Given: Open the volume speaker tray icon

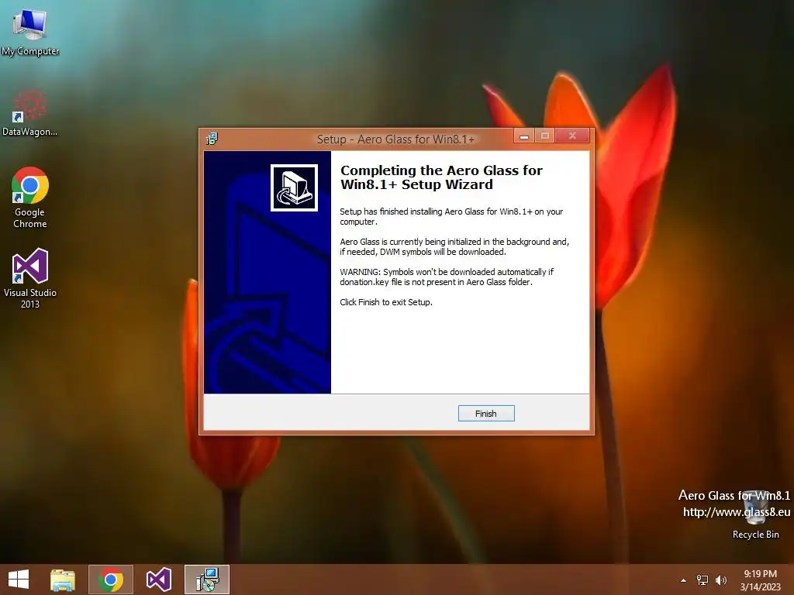Looking at the screenshot, I should (x=721, y=580).
